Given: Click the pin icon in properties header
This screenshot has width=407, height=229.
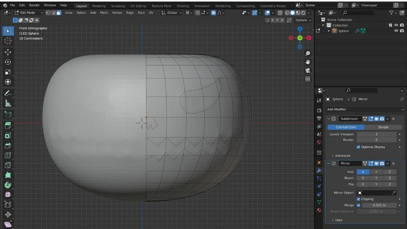Looking at the screenshot, I should 402,99.
